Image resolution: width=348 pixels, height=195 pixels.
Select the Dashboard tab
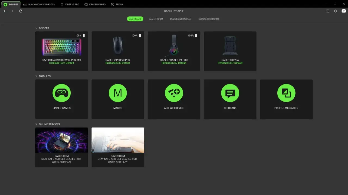tap(135, 19)
